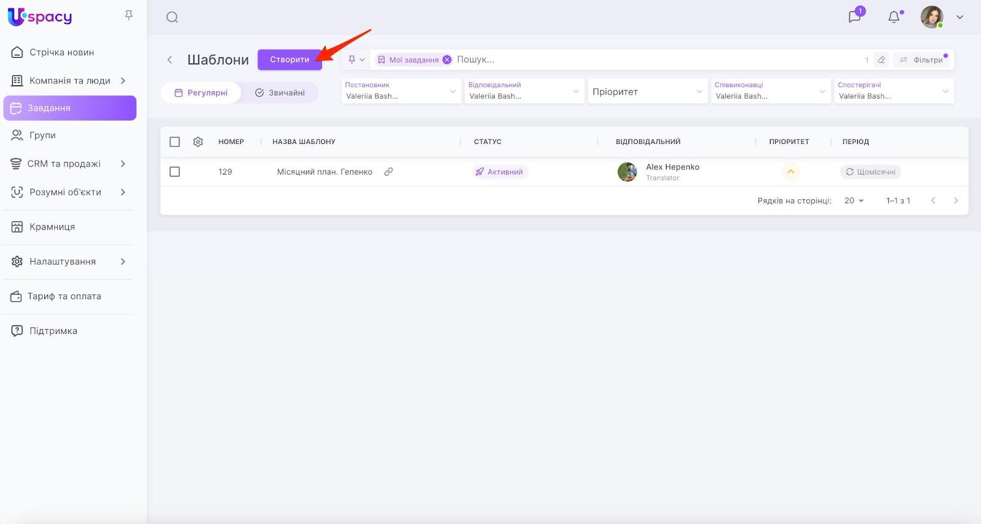This screenshot has height=524, width=981.
Task: Open the Відповідальний filter dropdown
Action: click(524, 91)
